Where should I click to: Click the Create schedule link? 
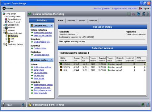tap(40, 48)
